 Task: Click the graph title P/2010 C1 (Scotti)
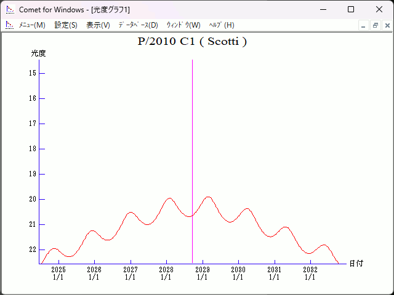192,42
